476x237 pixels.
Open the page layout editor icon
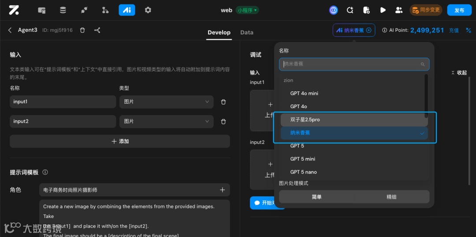tap(41, 10)
